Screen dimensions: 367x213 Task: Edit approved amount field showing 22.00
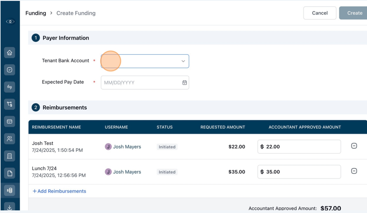[299, 147]
